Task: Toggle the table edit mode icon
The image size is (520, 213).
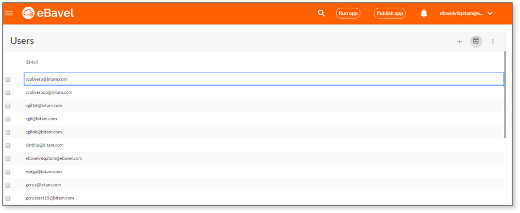Action: click(476, 42)
